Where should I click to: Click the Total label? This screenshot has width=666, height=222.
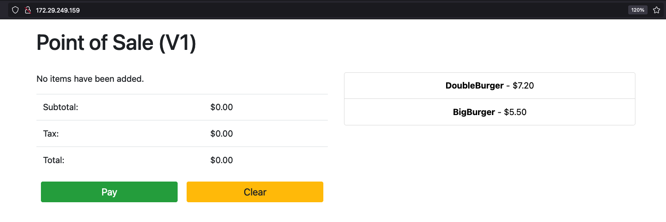54,160
